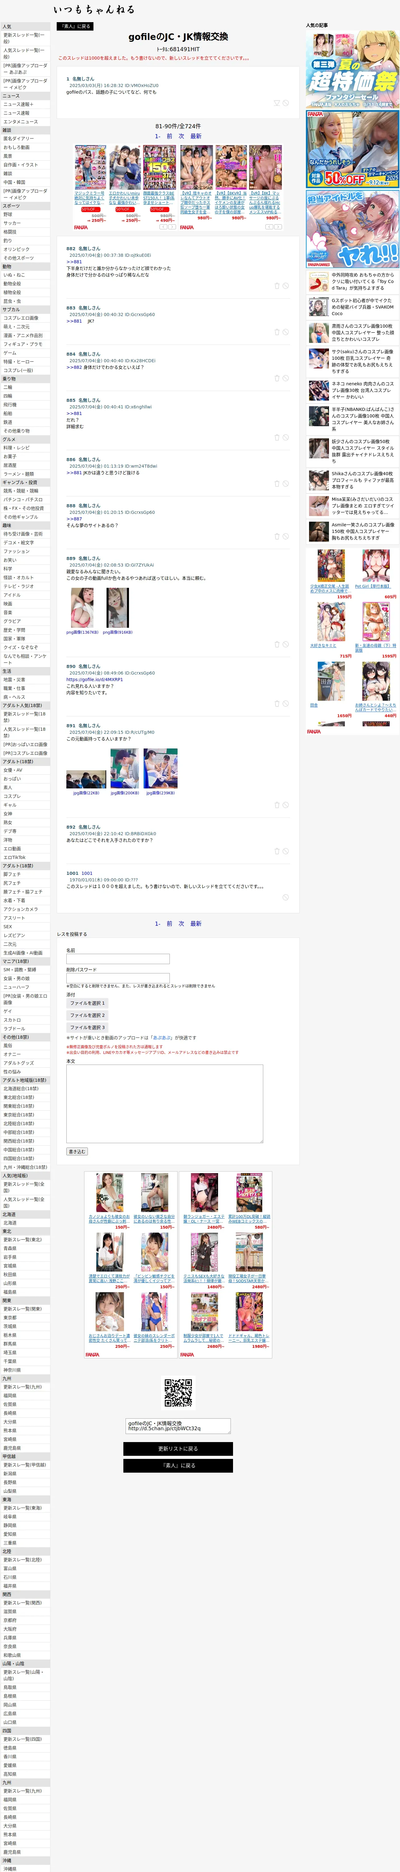Screen dimensions: 400x1872
Task: Click the trash icon on post 891
Action: [277, 804]
